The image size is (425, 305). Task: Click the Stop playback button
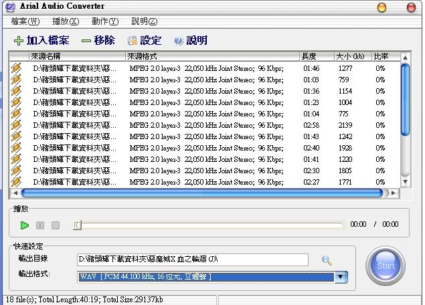click(56, 225)
